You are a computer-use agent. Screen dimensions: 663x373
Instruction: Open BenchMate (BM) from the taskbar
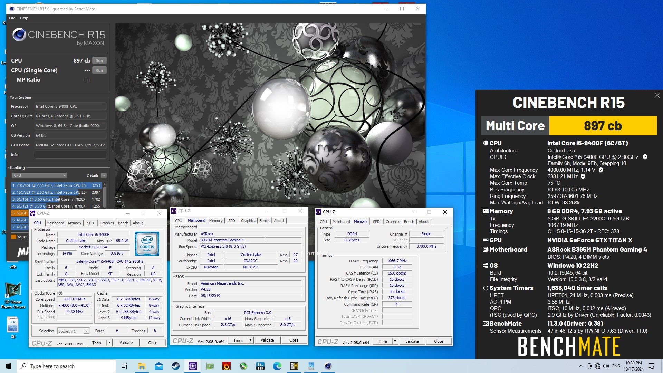[294, 366]
